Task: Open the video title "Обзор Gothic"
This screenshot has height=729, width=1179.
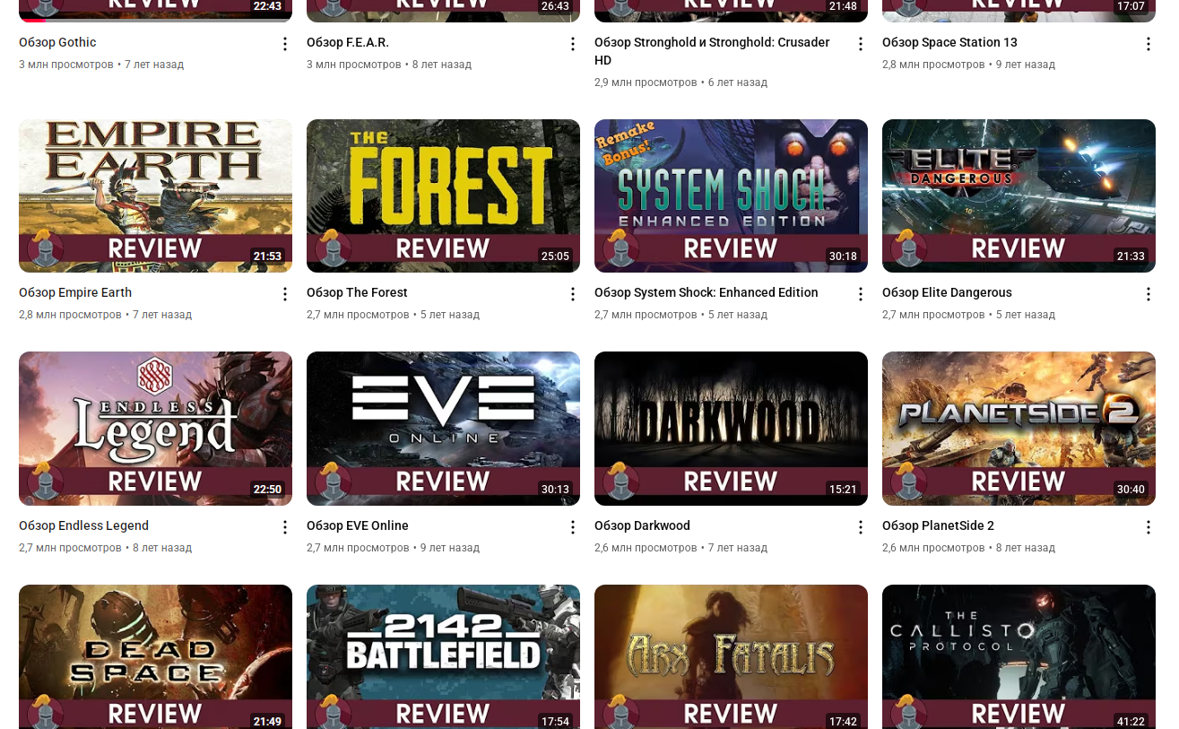Action: (57, 42)
